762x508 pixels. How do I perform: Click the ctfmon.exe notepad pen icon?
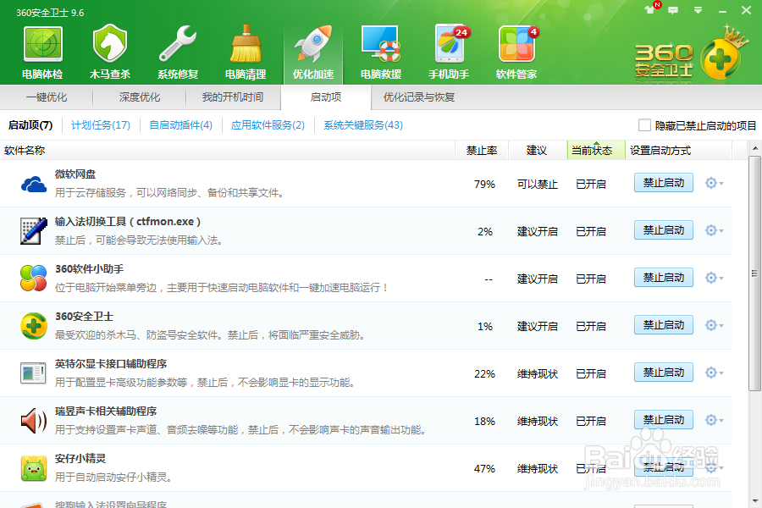pos(34,231)
